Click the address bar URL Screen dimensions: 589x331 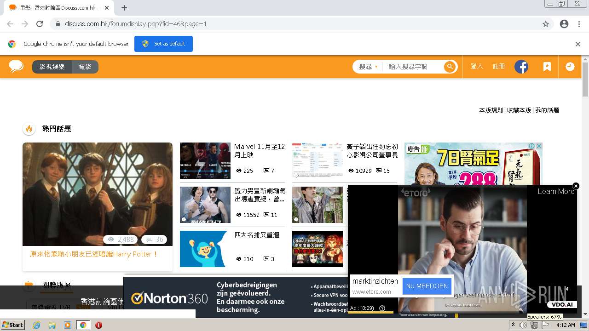tap(136, 24)
